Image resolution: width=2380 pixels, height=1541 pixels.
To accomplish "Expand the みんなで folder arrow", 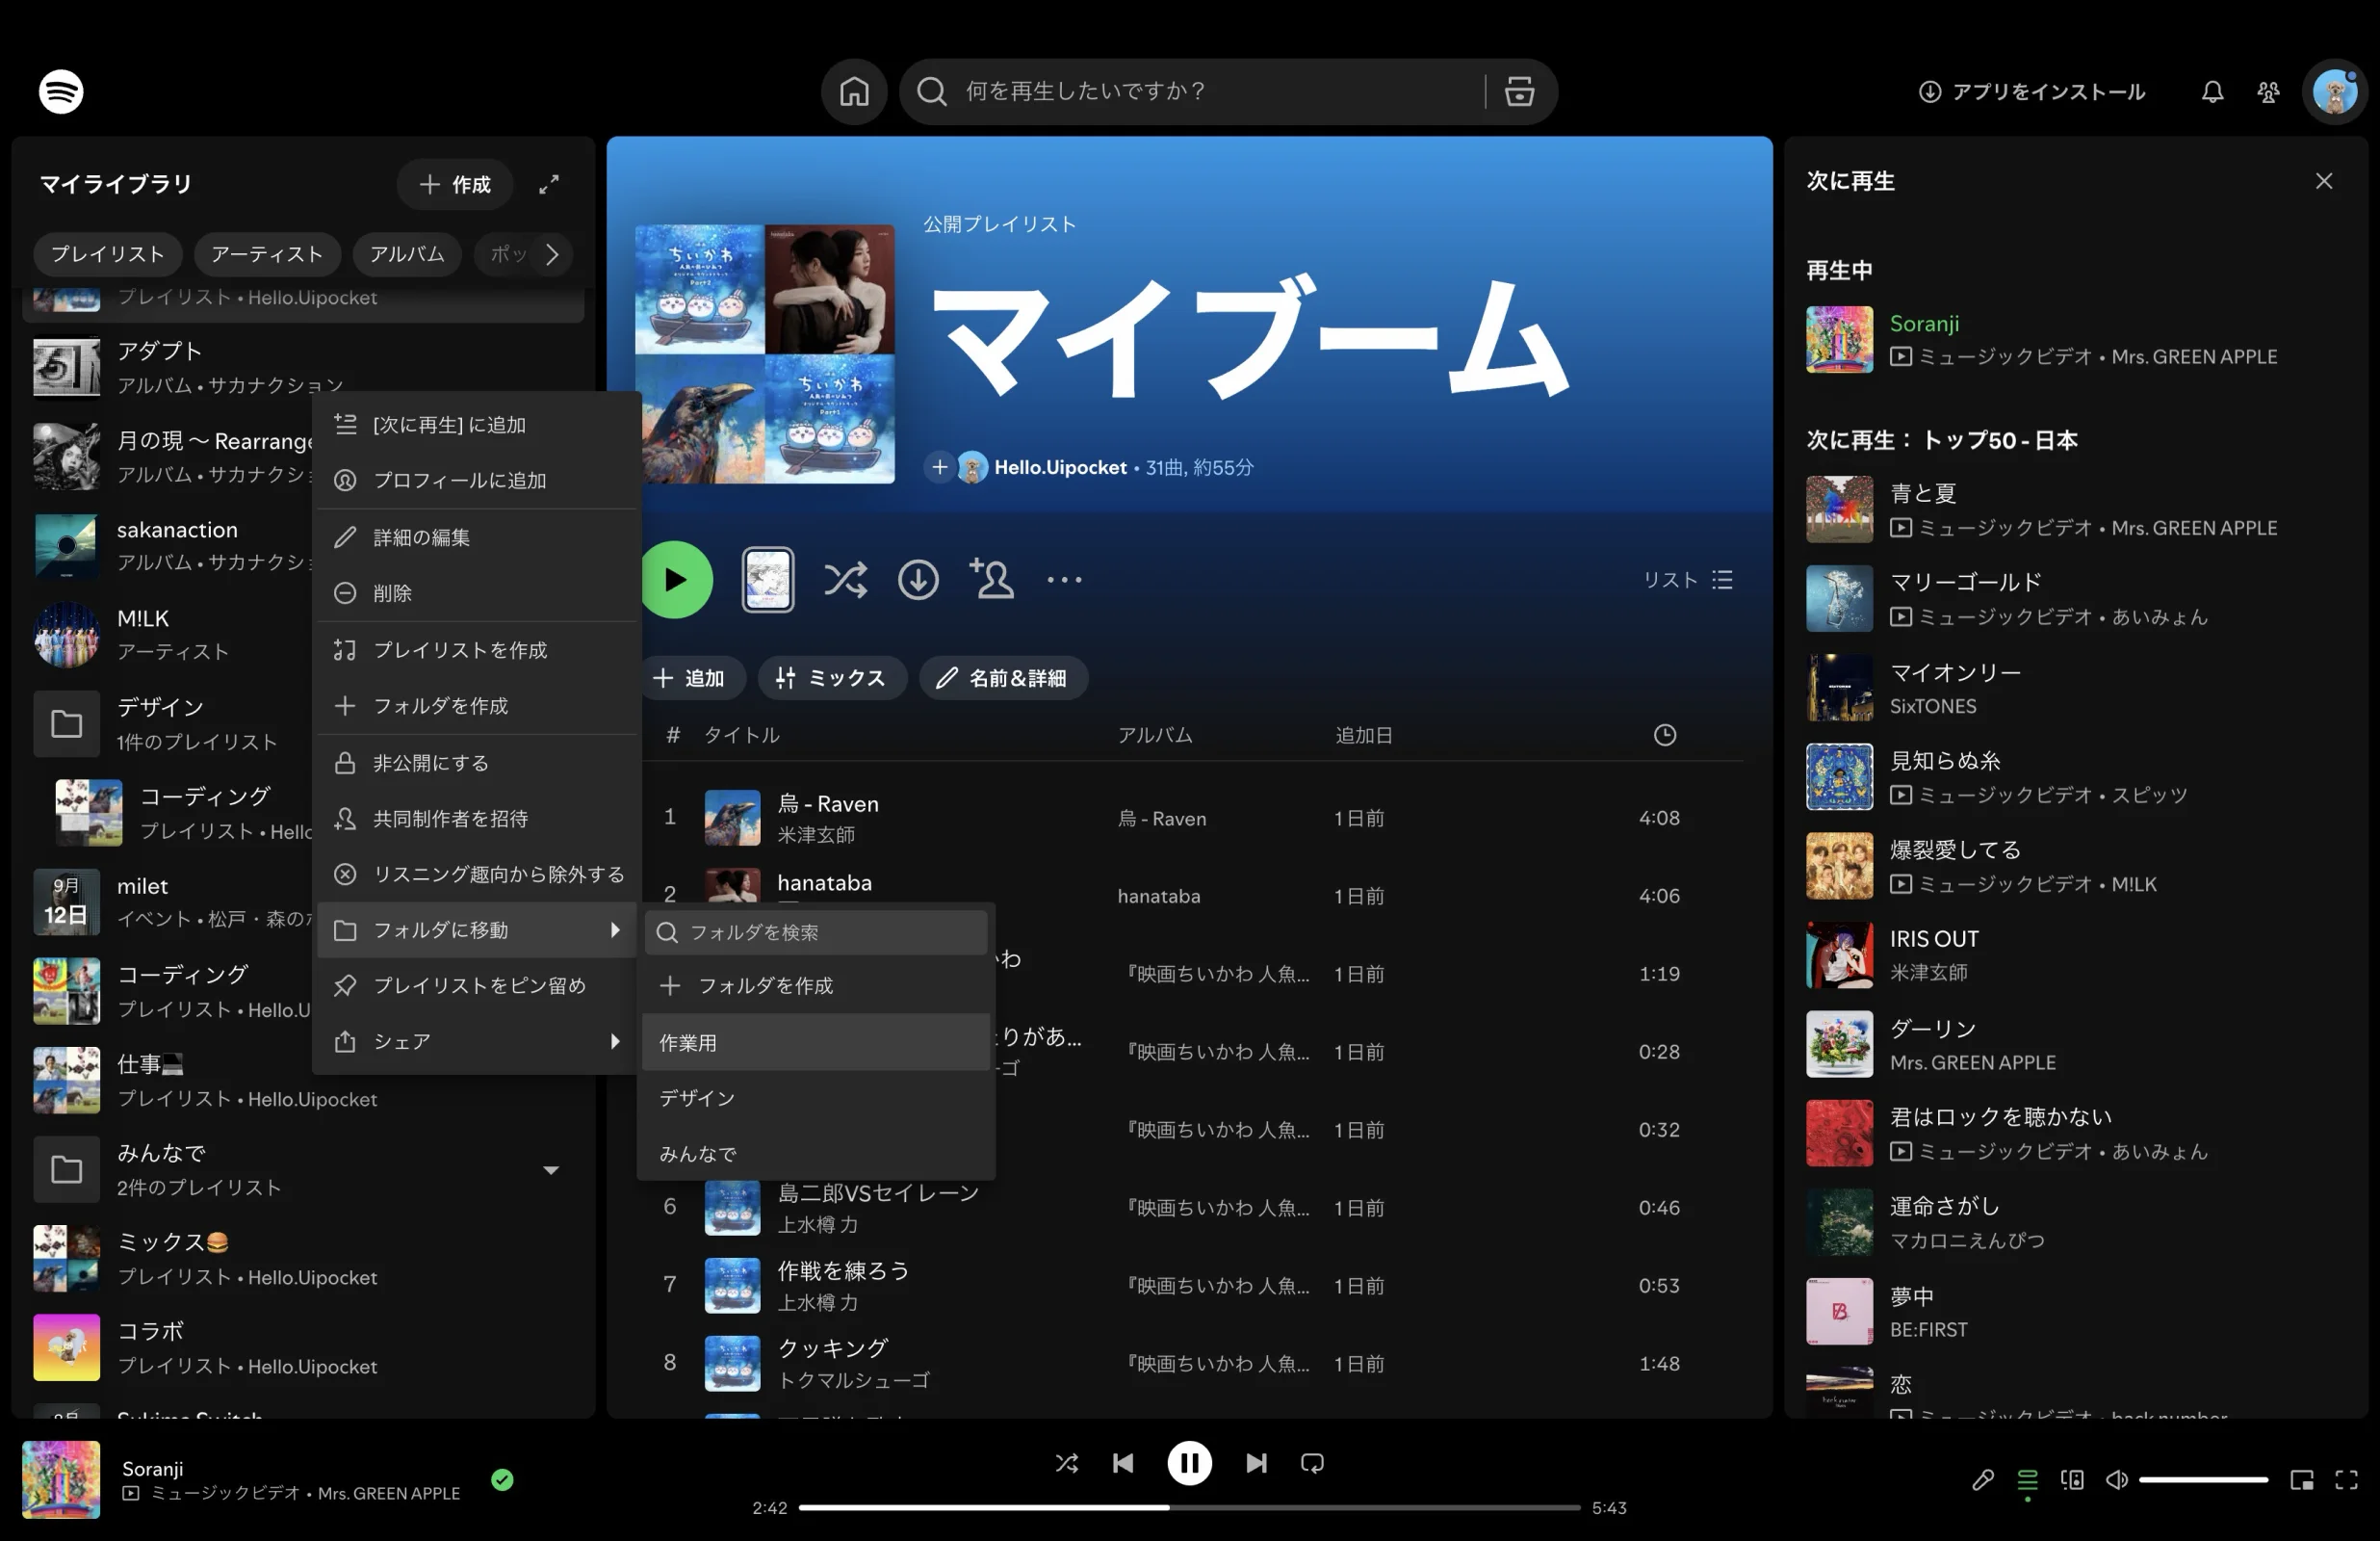I will 550,1169.
